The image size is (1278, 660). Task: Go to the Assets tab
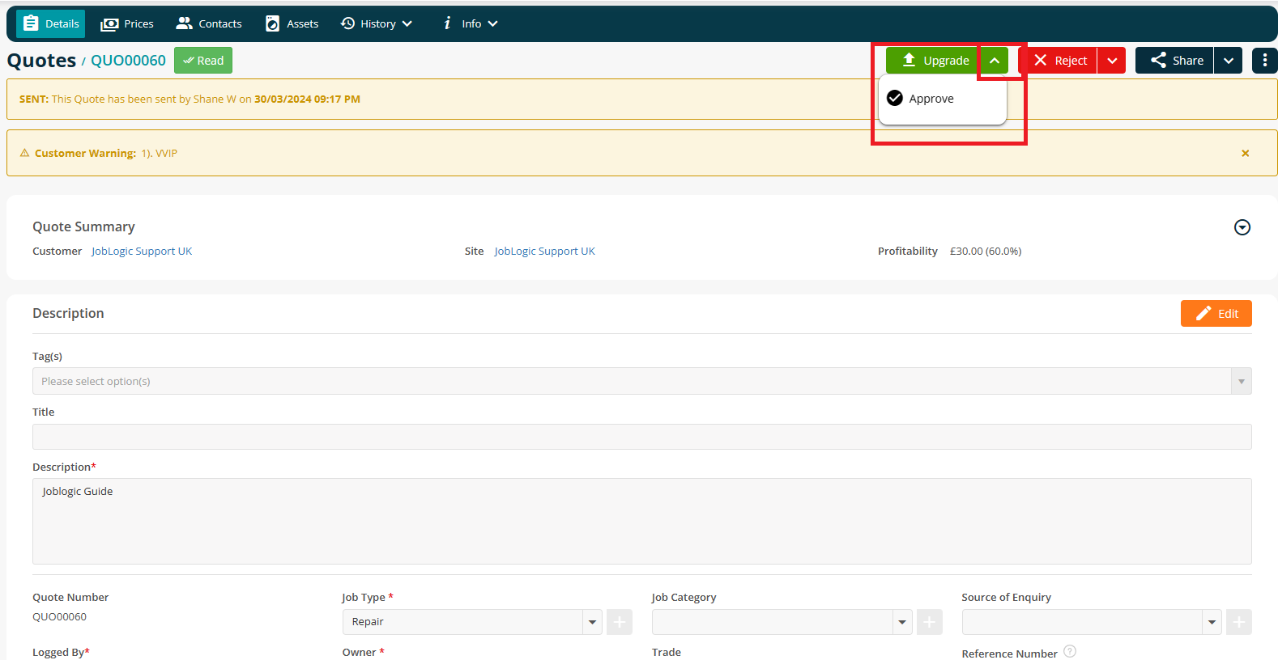[292, 23]
